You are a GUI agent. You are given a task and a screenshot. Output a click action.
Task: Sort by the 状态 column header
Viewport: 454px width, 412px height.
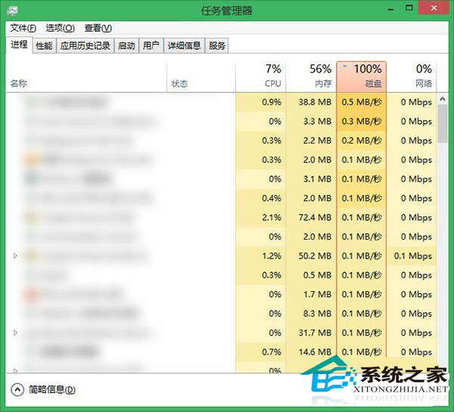[x=201, y=77]
